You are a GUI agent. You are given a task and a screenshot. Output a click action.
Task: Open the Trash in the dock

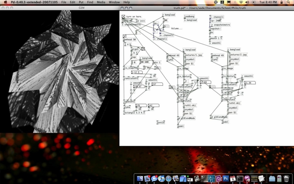point(286,178)
